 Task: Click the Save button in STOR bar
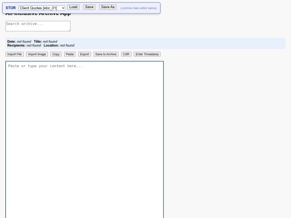tap(89, 7)
